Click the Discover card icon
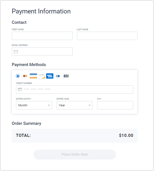The height and width of the screenshot is (171, 154). (x=42, y=76)
